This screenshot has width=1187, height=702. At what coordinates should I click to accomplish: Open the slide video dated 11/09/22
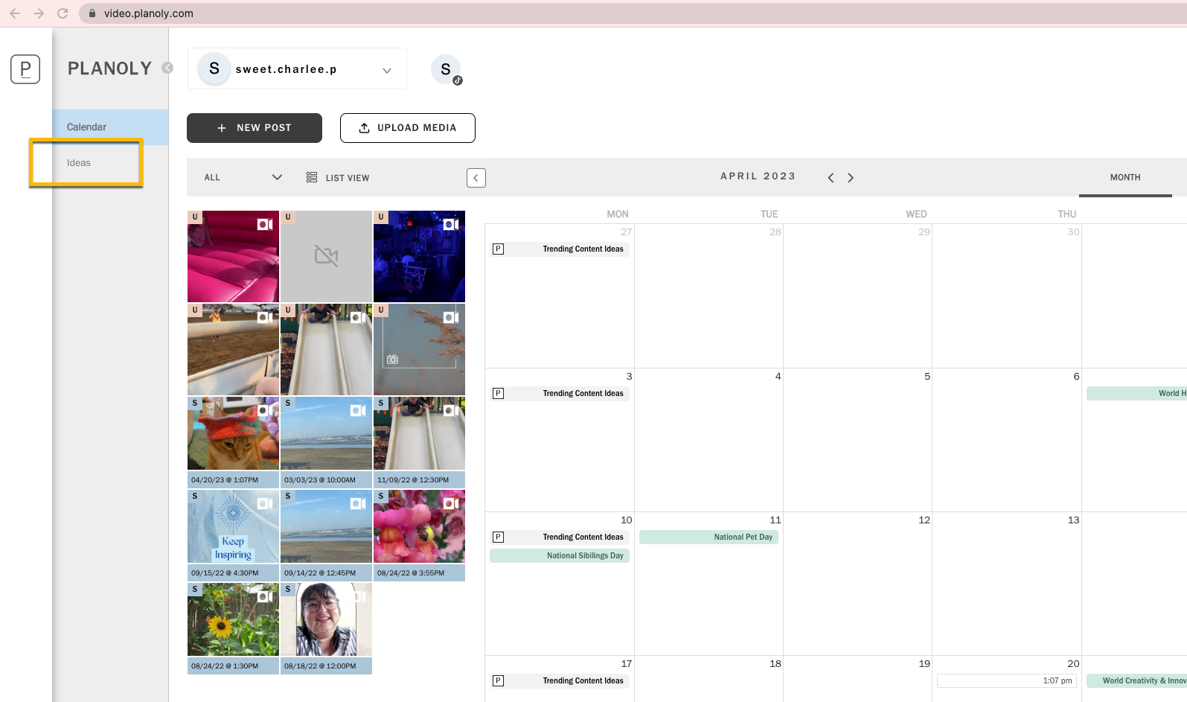[419, 433]
